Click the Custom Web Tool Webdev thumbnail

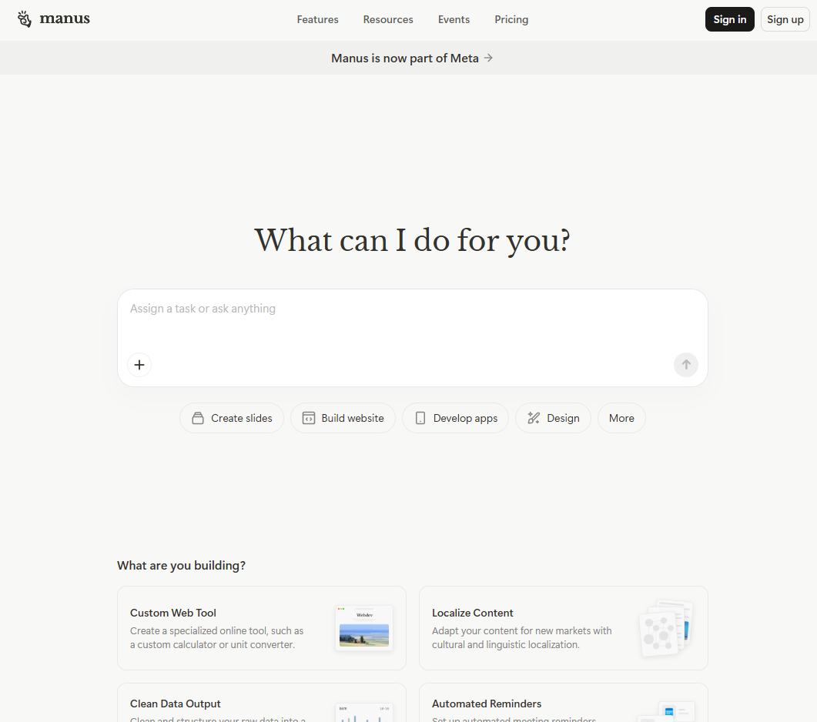click(363, 628)
